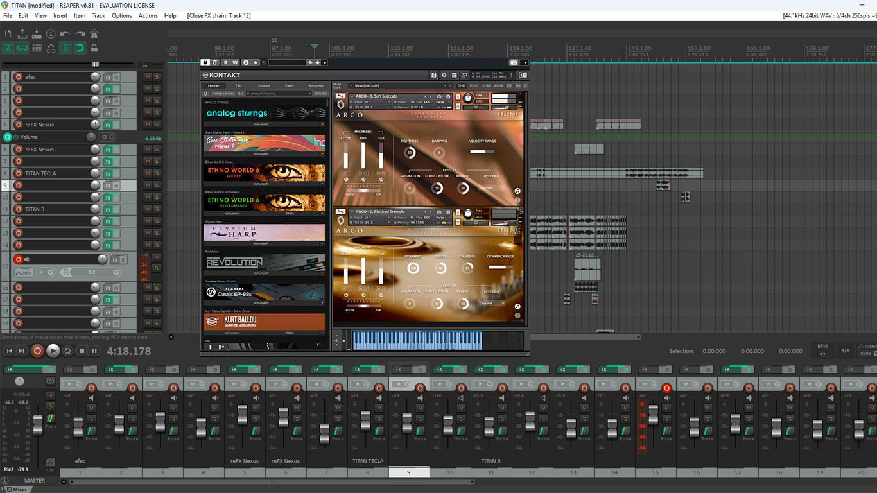
Task: Open project settings info icon
Action: click(x=51, y=33)
